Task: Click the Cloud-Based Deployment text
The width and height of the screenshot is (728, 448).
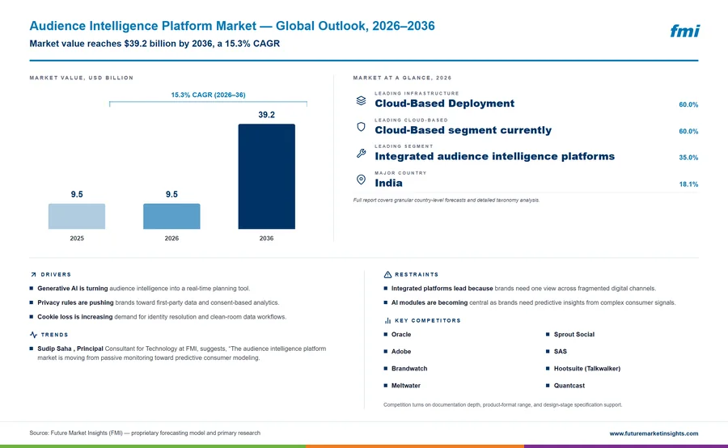Action: tap(444, 103)
